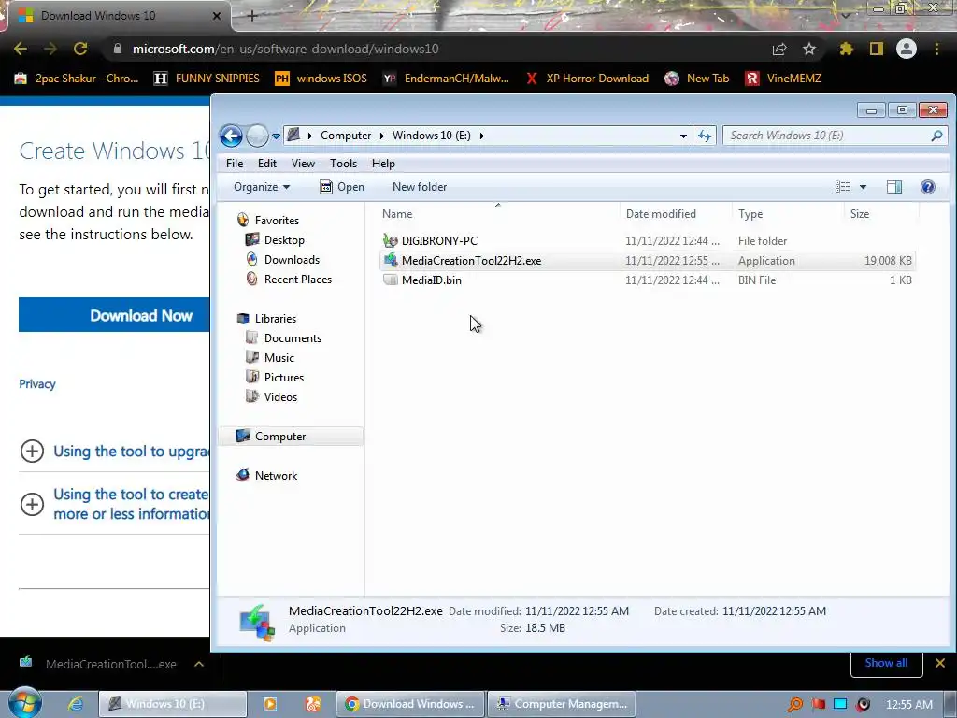Open the Music library
Screen dimensions: 957x718
[279, 358]
